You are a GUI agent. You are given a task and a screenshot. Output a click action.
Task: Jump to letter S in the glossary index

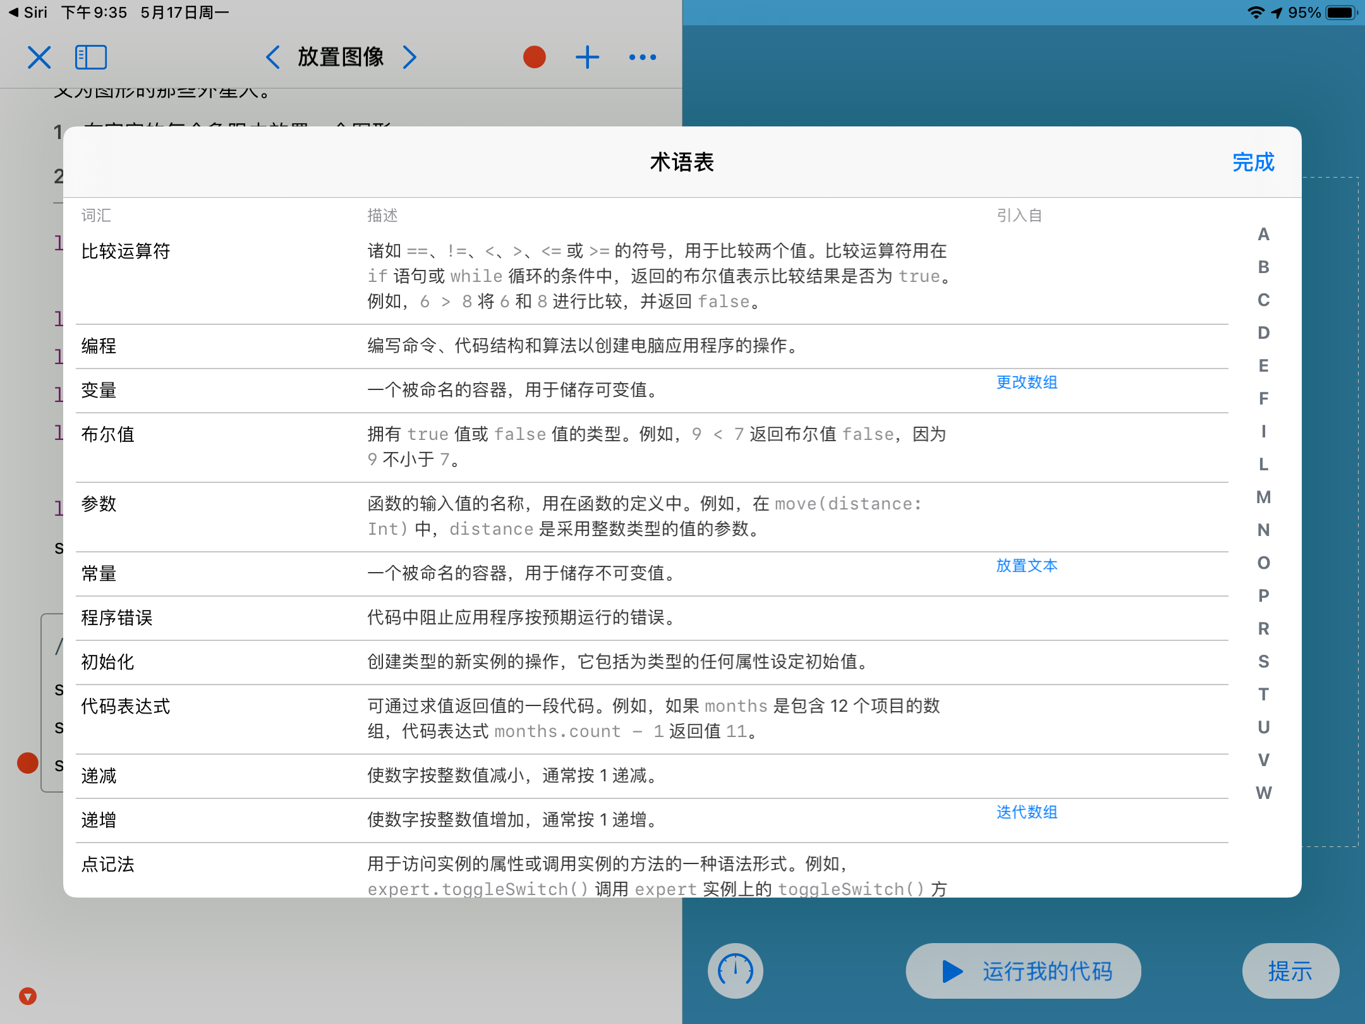[x=1263, y=661]
